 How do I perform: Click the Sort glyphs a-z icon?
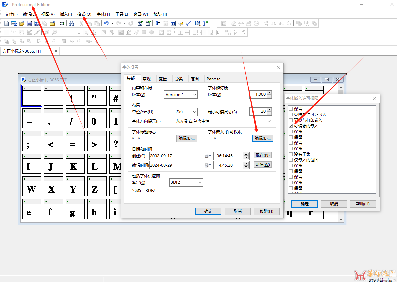(158, 23)
